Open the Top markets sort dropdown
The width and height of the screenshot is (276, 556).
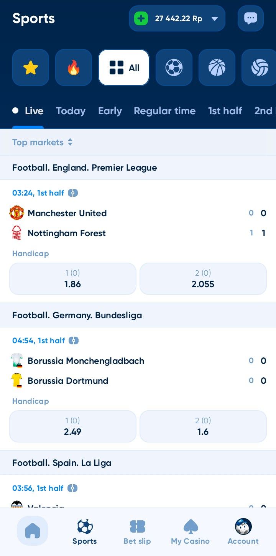pos(42,142)
